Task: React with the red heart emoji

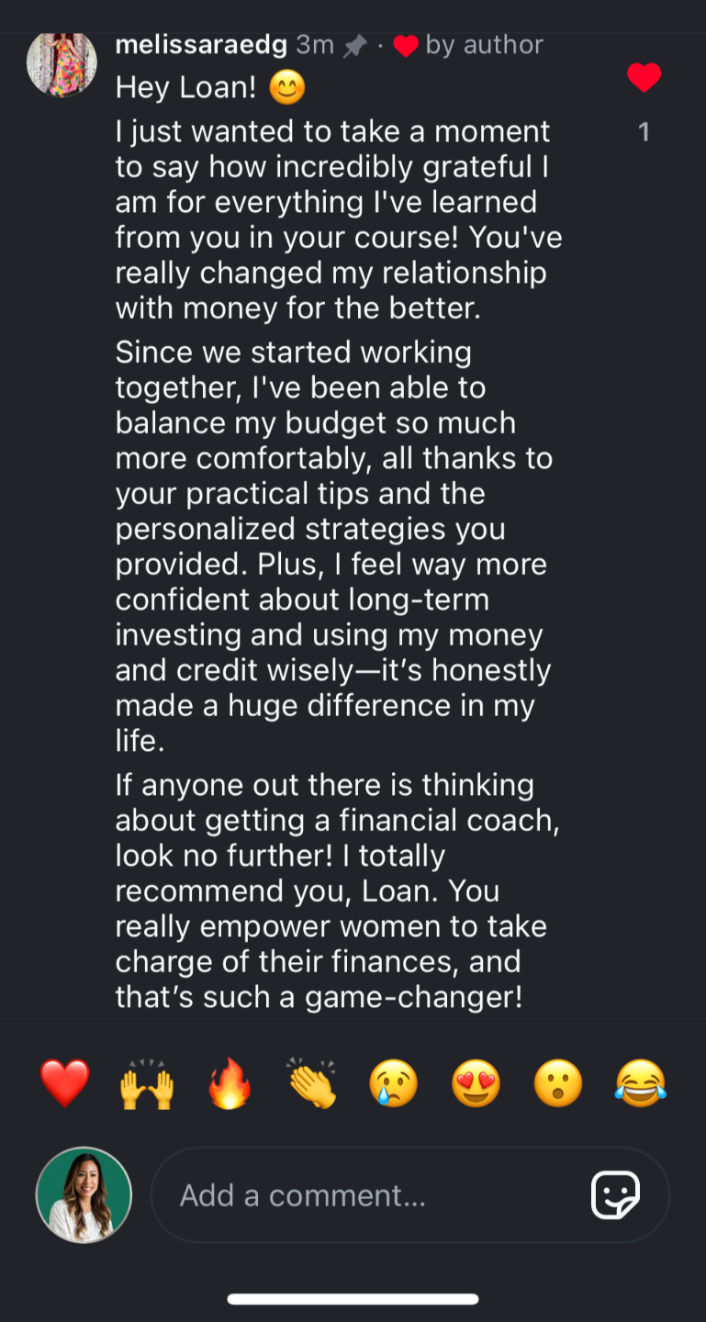Action: tap(65, 1083)
